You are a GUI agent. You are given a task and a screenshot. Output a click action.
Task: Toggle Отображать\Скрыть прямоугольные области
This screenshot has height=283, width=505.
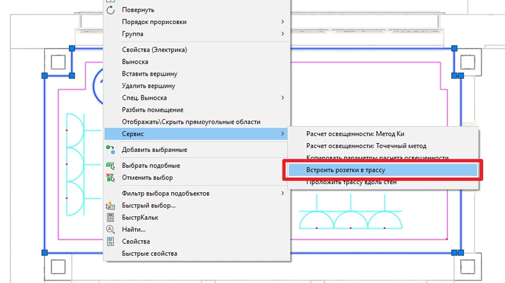pyautogui.click(x=191, y=122)
